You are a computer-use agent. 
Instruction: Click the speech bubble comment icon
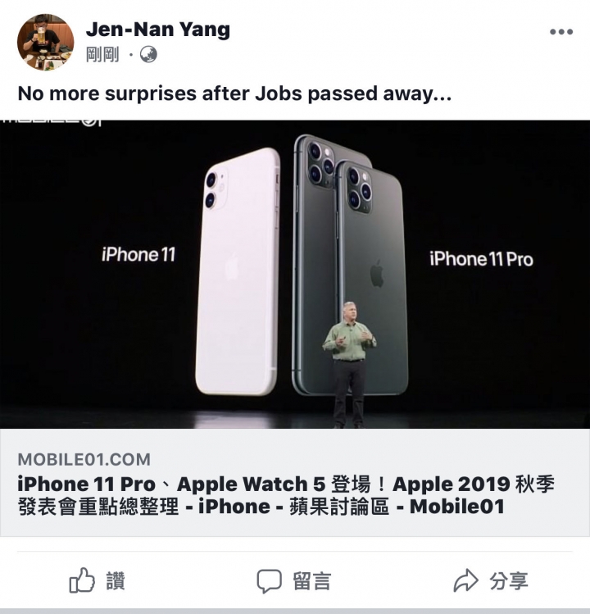[269, 580]
